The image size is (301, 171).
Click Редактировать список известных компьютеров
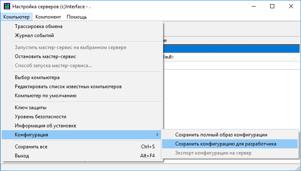coord(68,87)
